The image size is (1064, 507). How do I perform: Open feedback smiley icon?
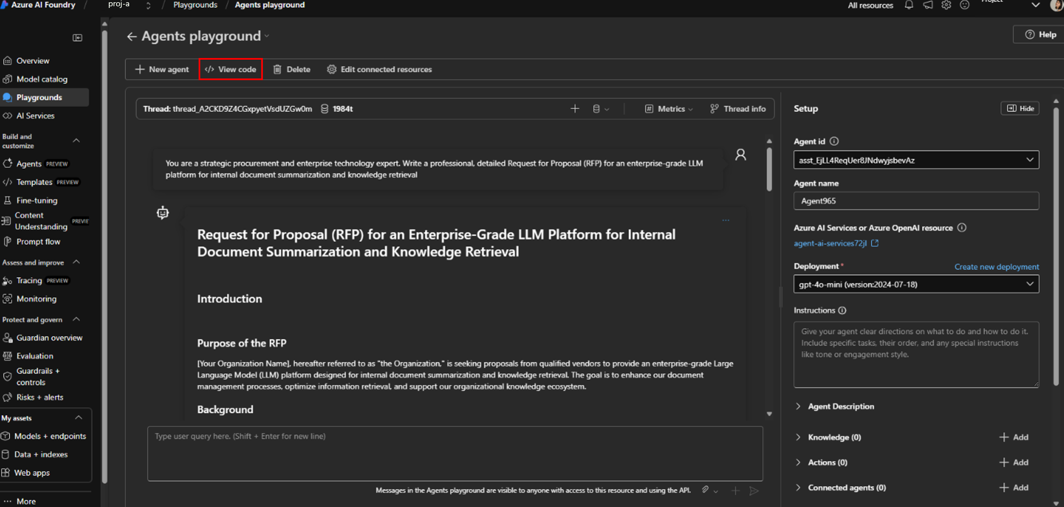point(964,5)
